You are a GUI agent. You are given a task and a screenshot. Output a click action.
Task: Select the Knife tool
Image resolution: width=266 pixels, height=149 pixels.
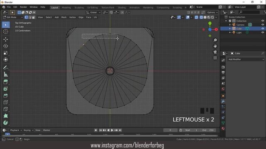click(x=5, y=109)
